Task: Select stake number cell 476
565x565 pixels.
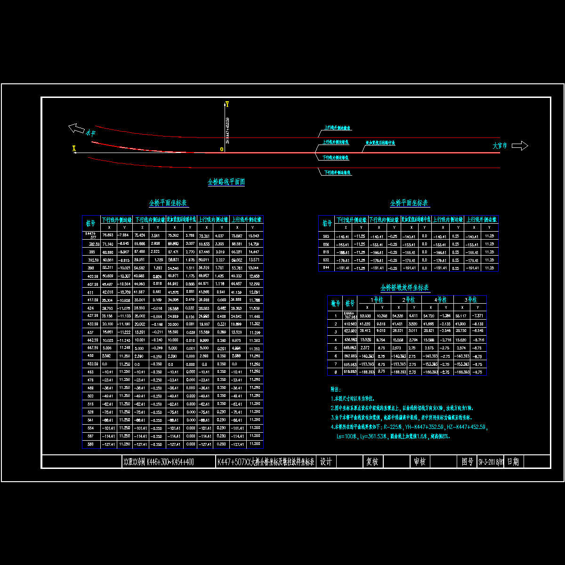Action: (x=91, y=380)
